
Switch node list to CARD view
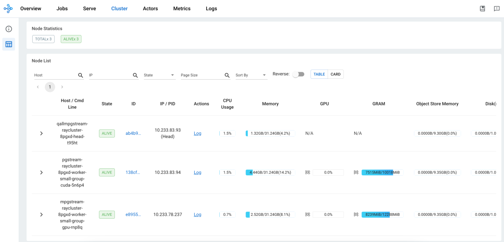336,74
